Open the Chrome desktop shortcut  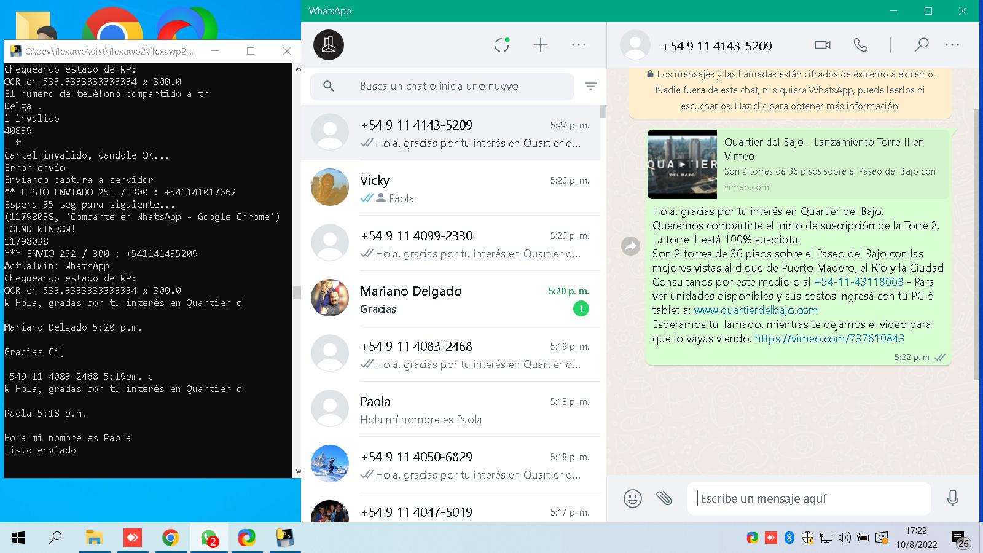click(x=112, y=23)
